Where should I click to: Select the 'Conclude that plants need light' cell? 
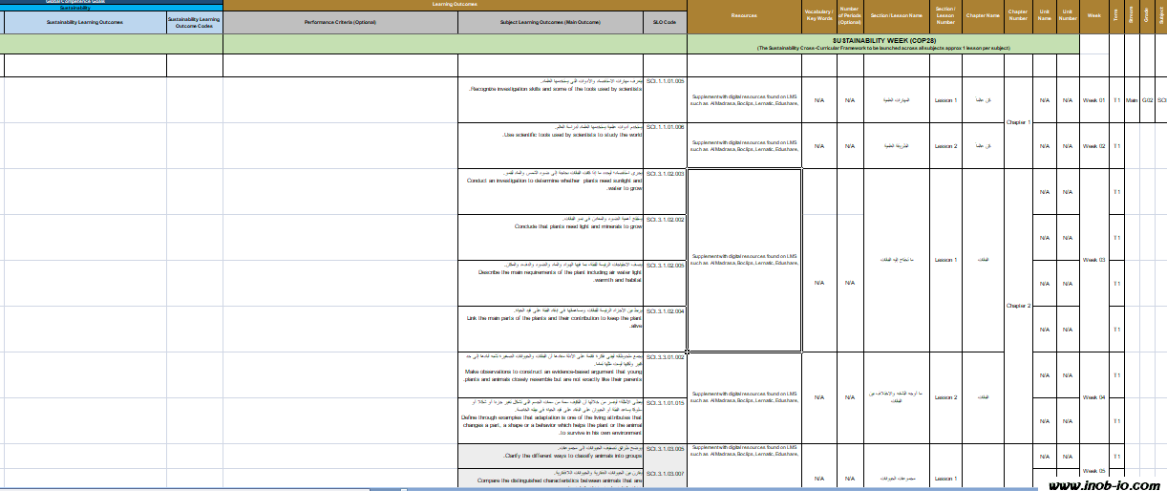[x=549, y=226]
